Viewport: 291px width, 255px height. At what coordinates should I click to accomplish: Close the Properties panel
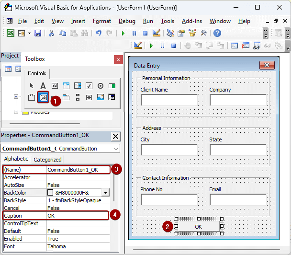pyautogui.click(x=116, y=137)
